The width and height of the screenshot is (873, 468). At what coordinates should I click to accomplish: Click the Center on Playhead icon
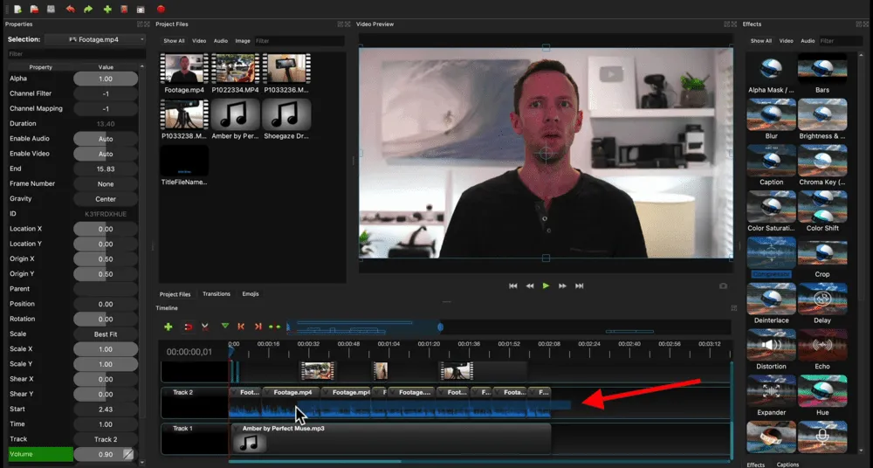click(x=275, y=327)
